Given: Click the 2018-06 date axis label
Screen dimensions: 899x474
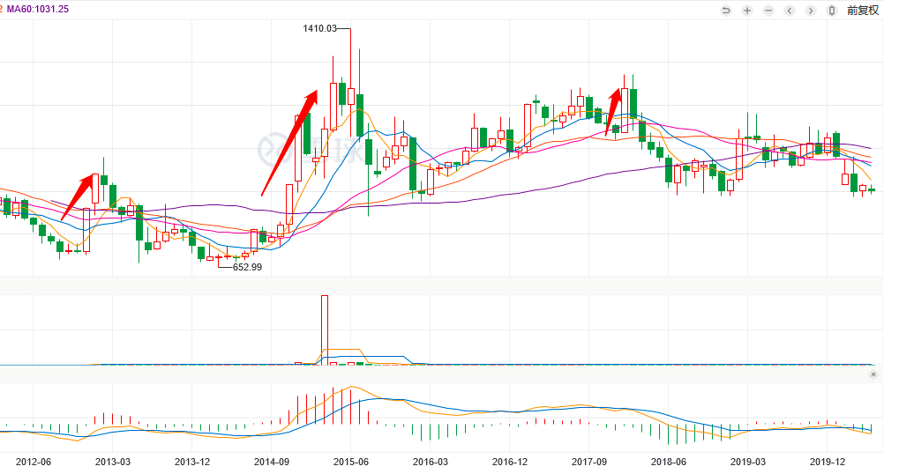Looking at the screenshot, I should click(668, 462).
